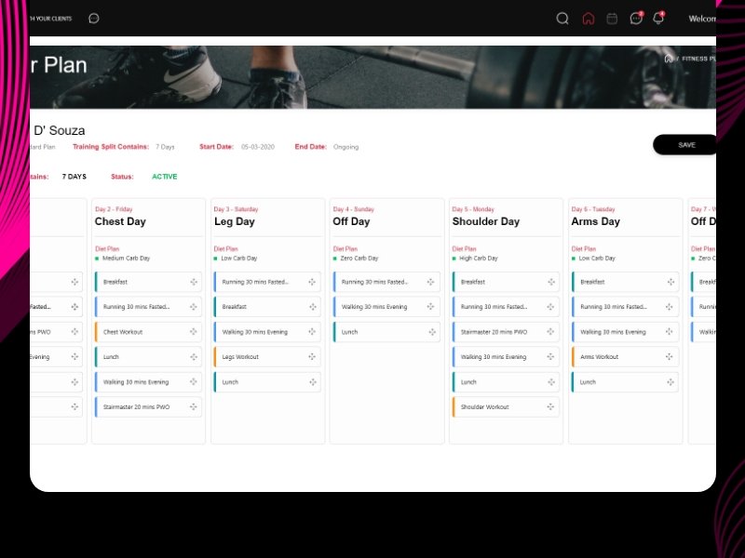Open Breakfast item under Shoulder Day

point(473,282)
